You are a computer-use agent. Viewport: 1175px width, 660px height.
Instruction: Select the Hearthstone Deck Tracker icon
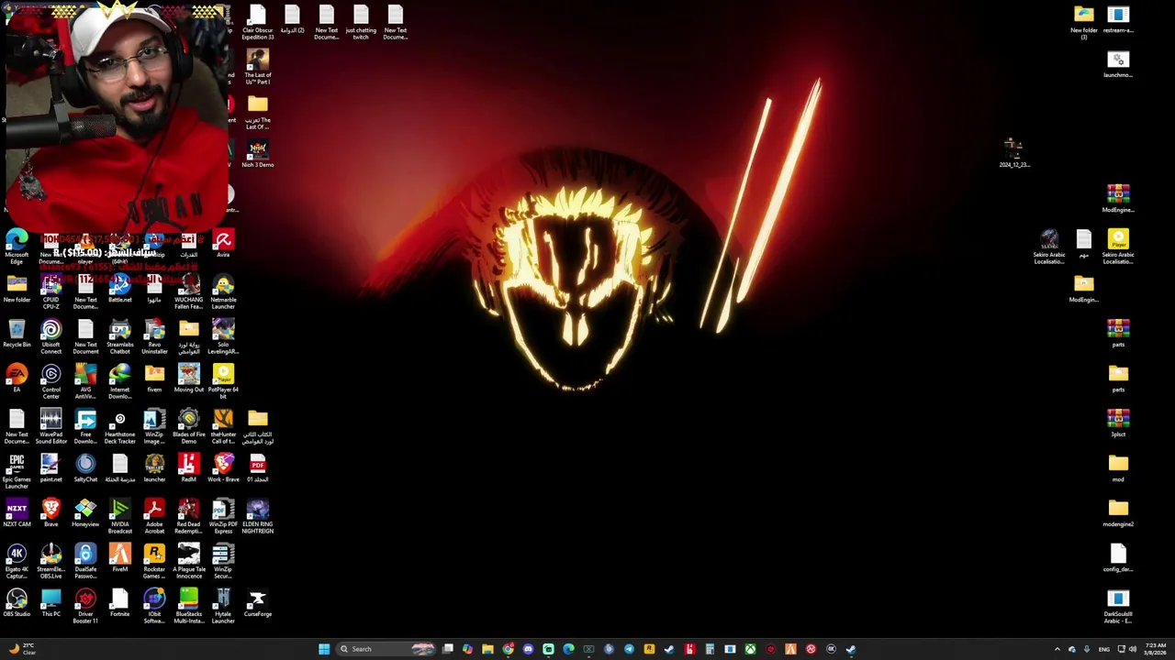pyautogui.click(x=120, y=427)
